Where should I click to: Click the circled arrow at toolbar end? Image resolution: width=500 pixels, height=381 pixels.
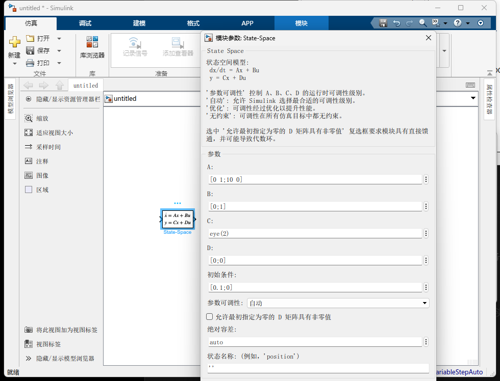click(481, 23)
